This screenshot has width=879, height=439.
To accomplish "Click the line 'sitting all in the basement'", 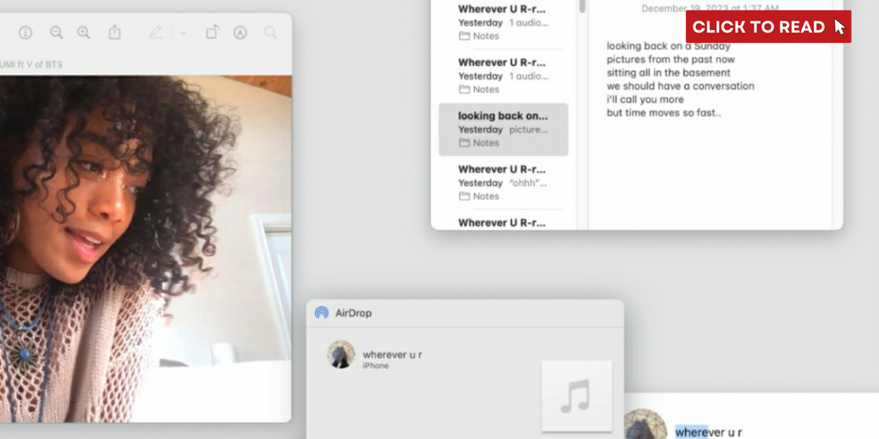I will (x=668, y=73).
